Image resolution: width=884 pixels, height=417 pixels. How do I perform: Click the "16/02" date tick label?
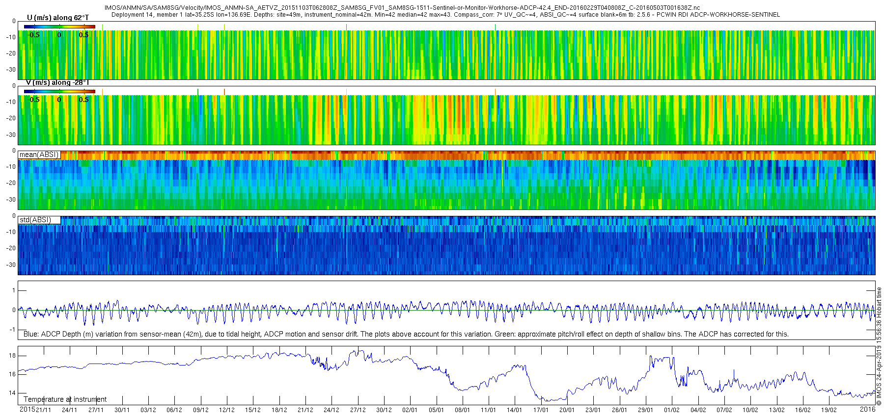(803, 410)
